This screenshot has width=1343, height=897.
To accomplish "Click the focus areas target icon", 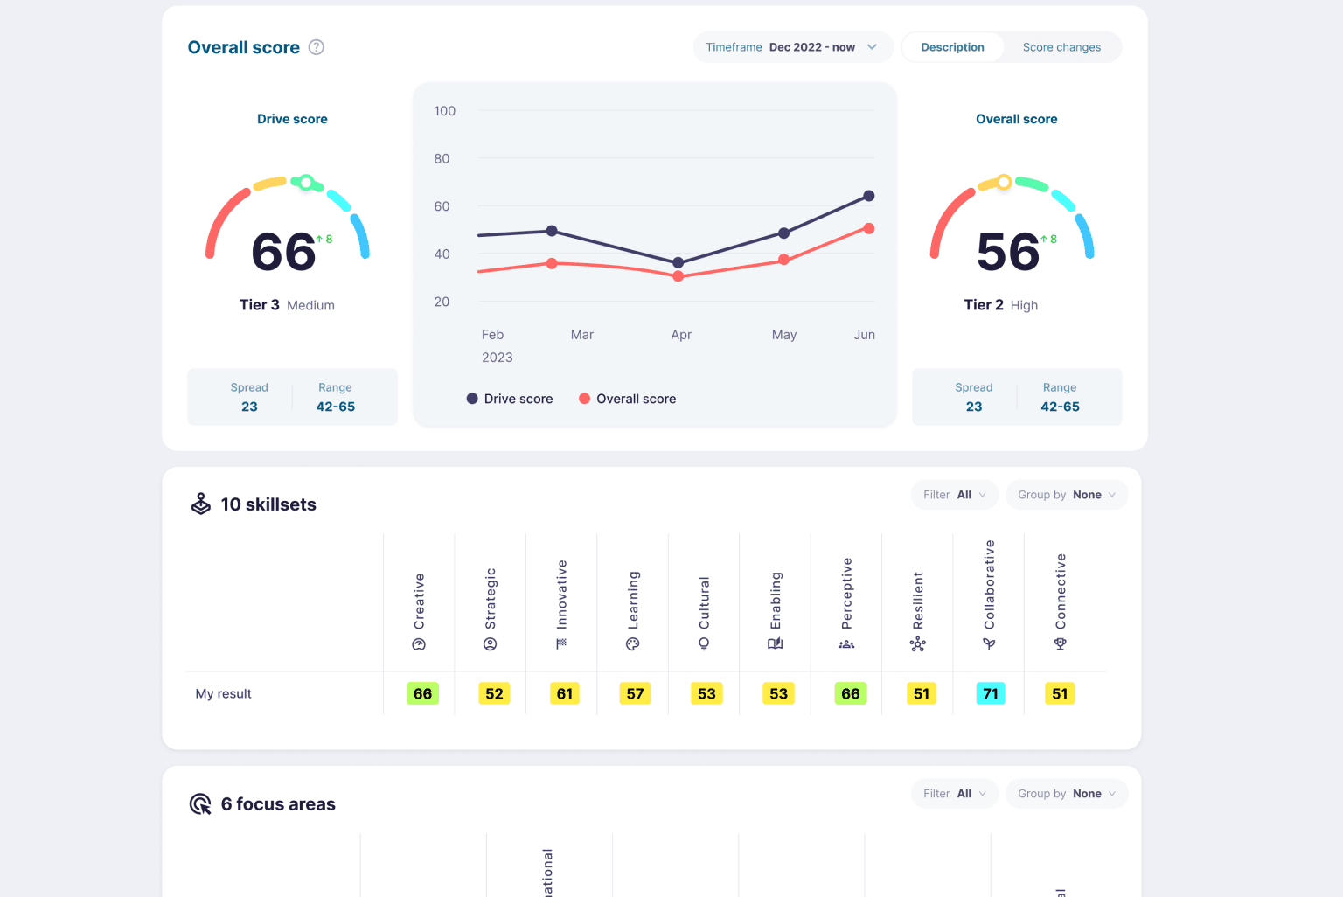I will (x=200, y=803).
